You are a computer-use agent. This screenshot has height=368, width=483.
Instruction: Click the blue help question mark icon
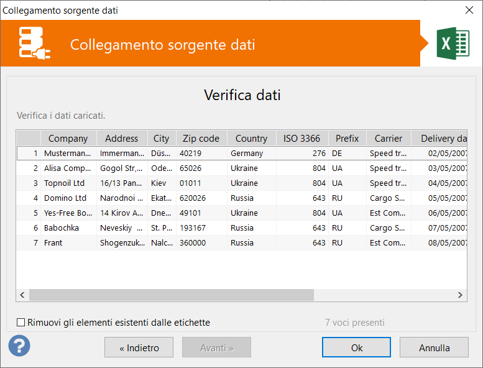click(x=19, y=346)
